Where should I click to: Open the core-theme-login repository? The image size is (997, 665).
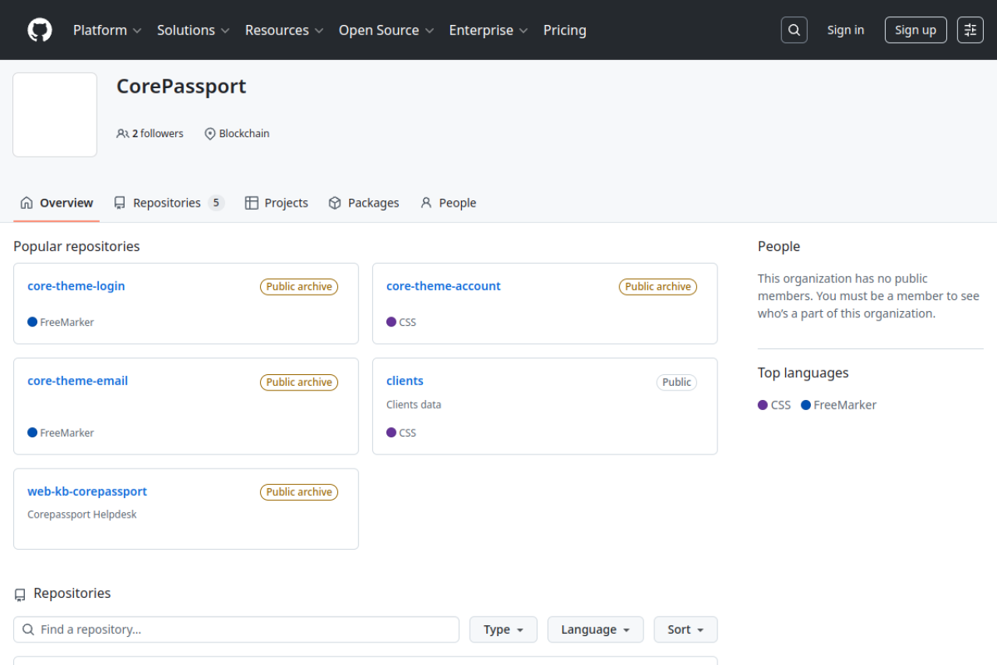[x=76, y=286]
